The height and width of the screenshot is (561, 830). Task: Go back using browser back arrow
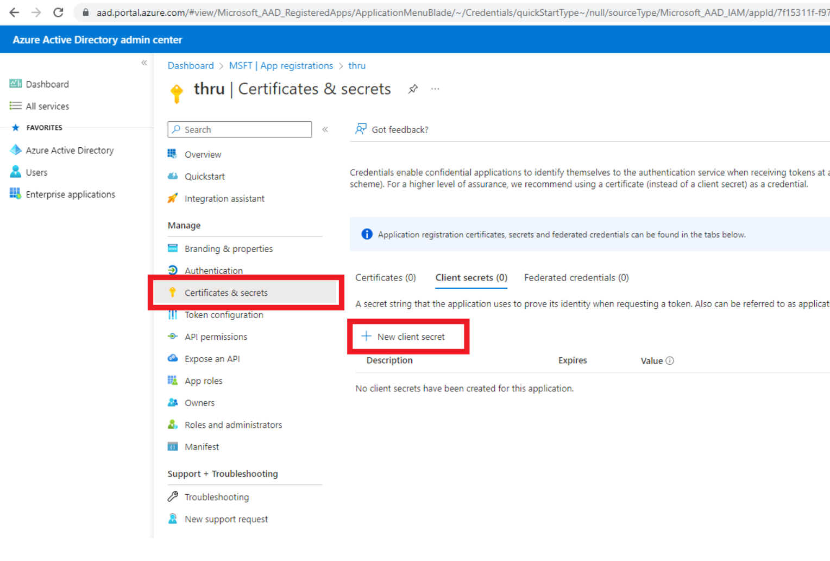pyautogui.click(x=15, y=12)
